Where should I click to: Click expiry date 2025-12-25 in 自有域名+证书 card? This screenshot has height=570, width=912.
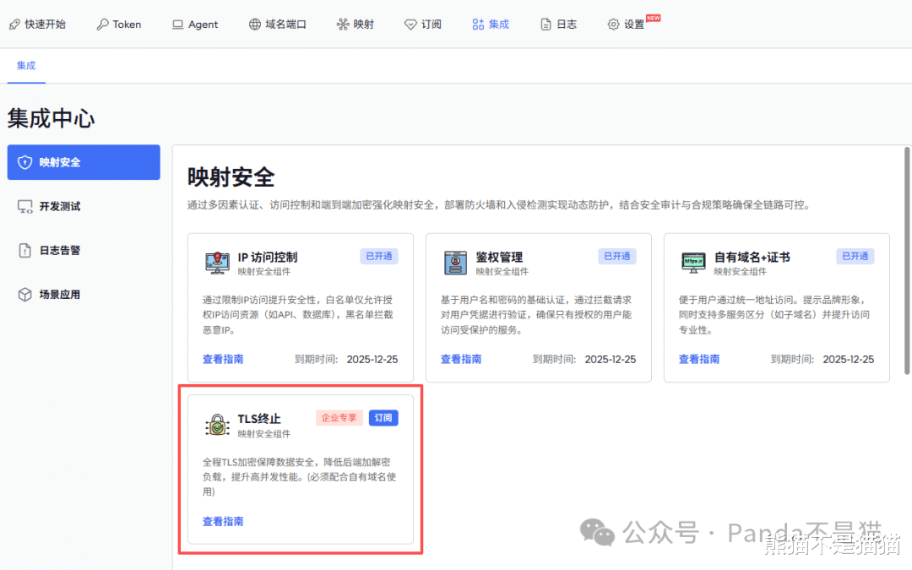click(848, 360)
